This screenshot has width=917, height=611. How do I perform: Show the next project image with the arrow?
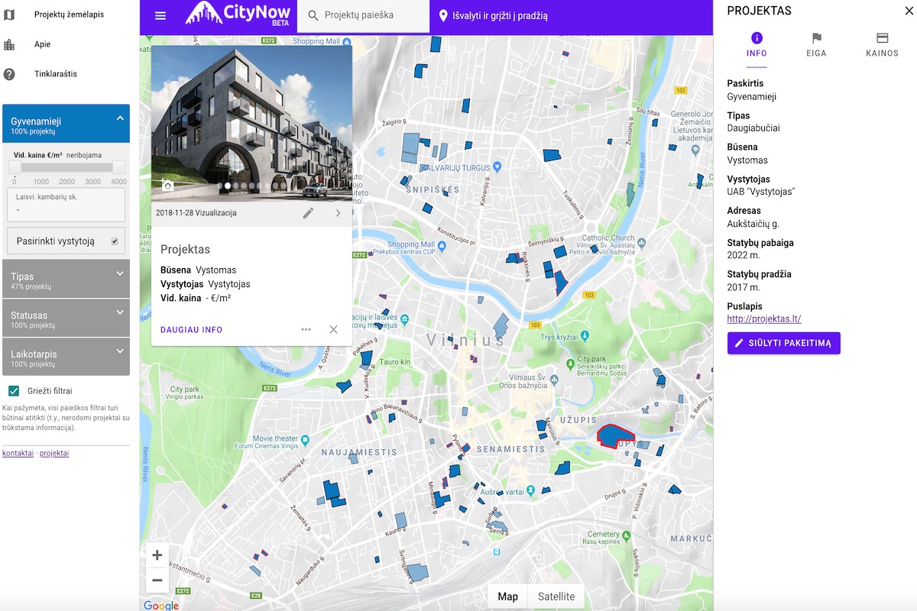[x=338, y=213]
